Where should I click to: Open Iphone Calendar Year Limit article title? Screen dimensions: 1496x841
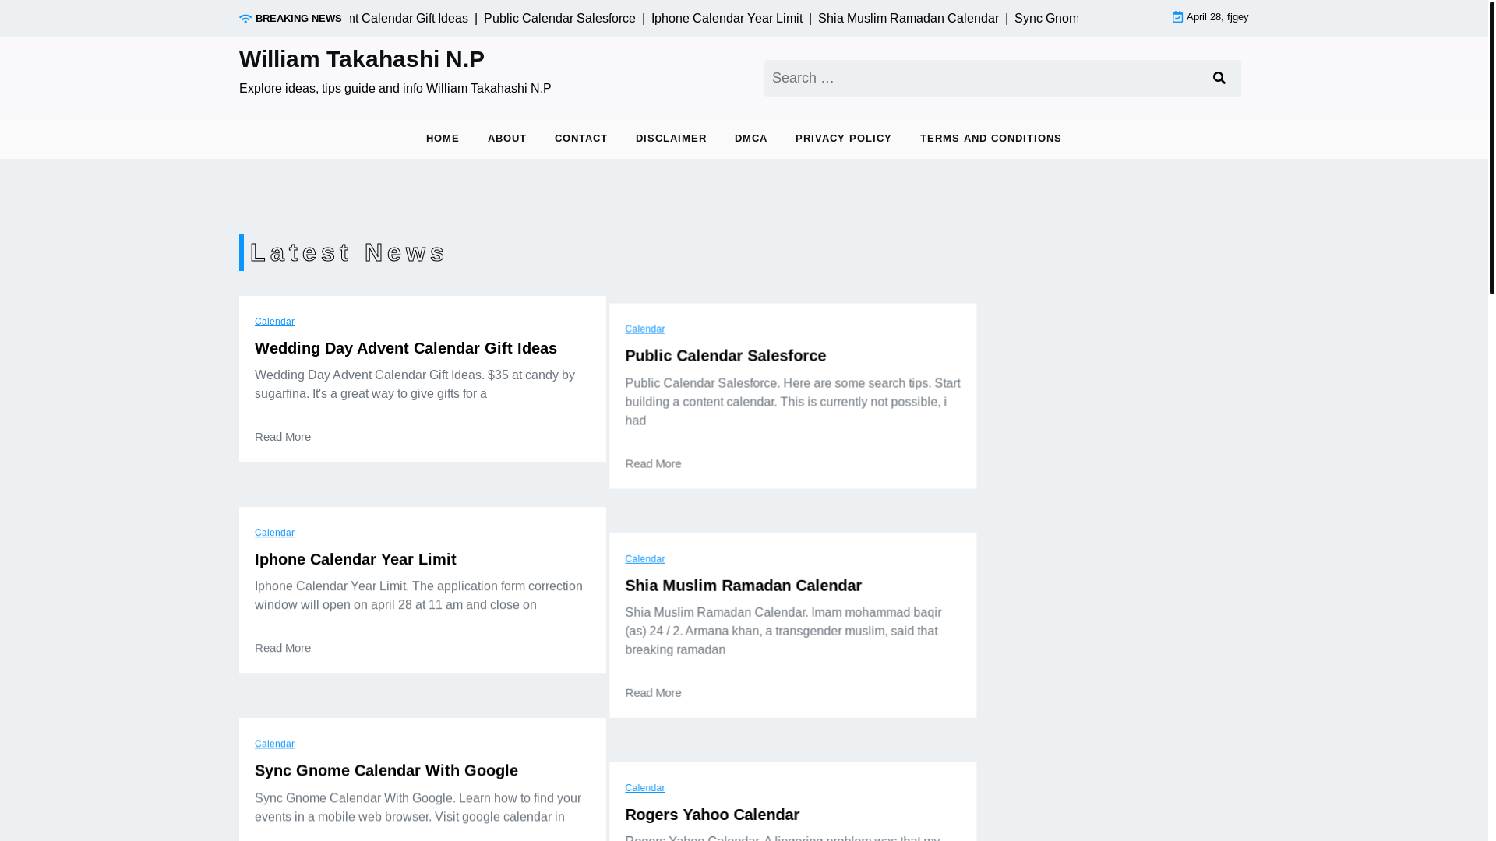355,559
